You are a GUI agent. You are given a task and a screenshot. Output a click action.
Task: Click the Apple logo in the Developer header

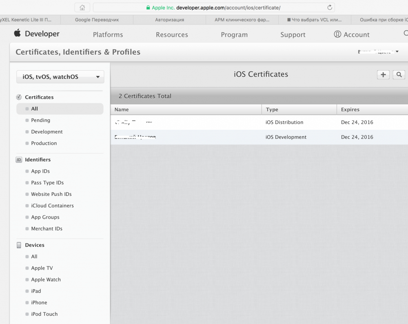(x=18, y=33)
